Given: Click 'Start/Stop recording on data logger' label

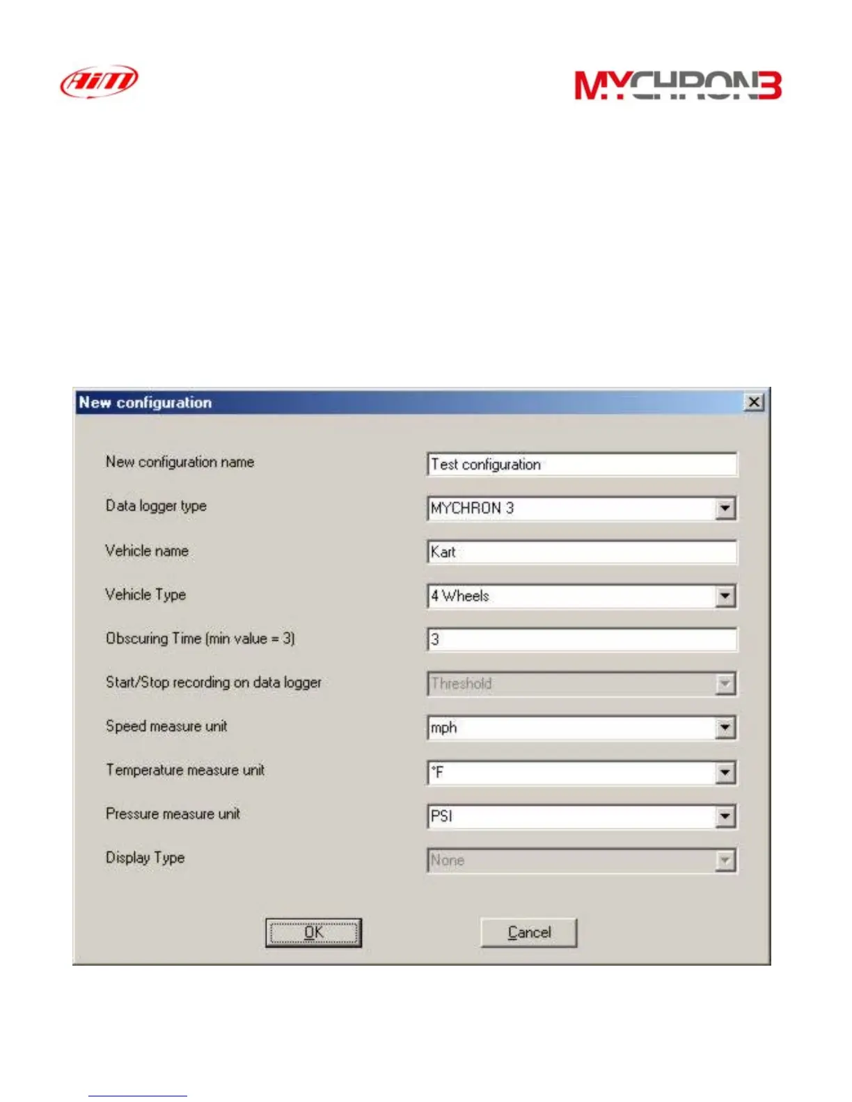Looking at the screenshot, I should pos(214,682).
